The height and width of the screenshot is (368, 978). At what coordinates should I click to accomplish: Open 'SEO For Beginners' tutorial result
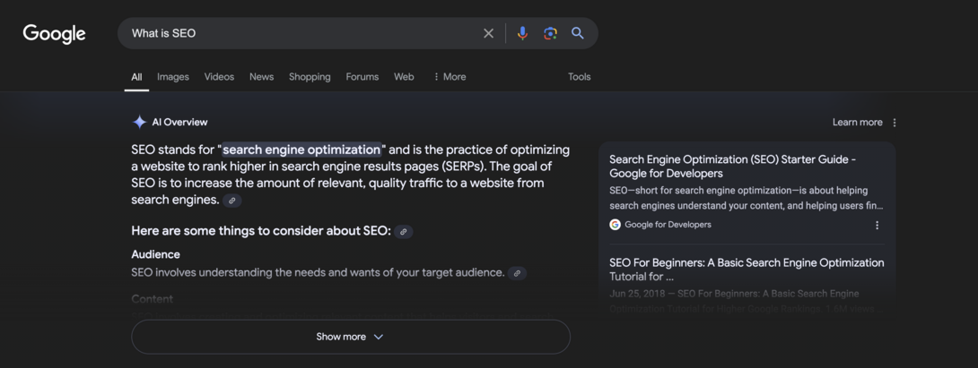point(747,270)
